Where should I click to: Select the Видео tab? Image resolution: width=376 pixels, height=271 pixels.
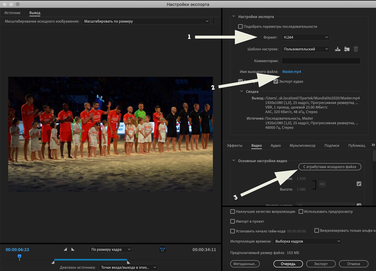coord(257,145)
